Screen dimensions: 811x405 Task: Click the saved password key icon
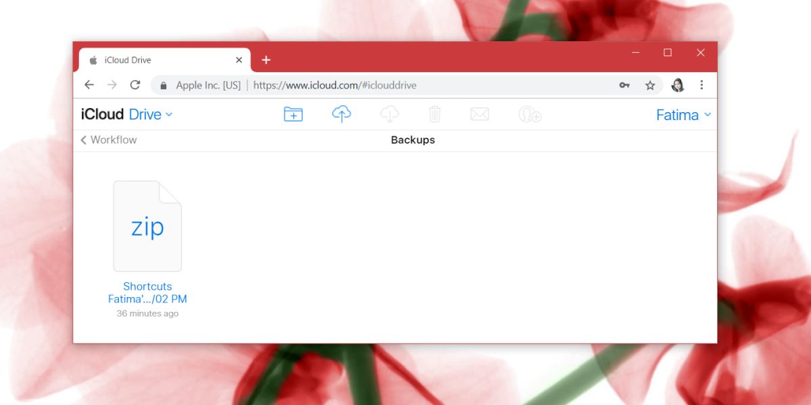click(624, 85)
